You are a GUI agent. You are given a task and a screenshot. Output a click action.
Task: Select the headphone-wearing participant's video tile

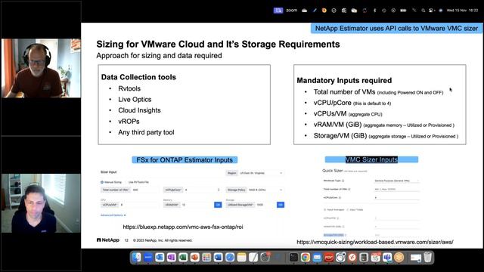41,68
